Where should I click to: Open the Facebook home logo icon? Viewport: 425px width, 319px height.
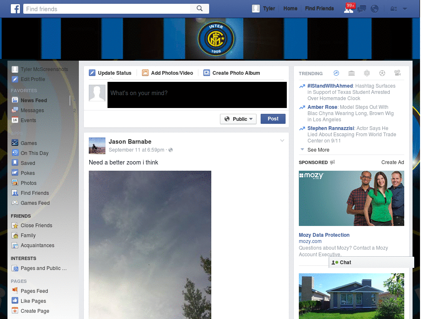click(15, 8)
